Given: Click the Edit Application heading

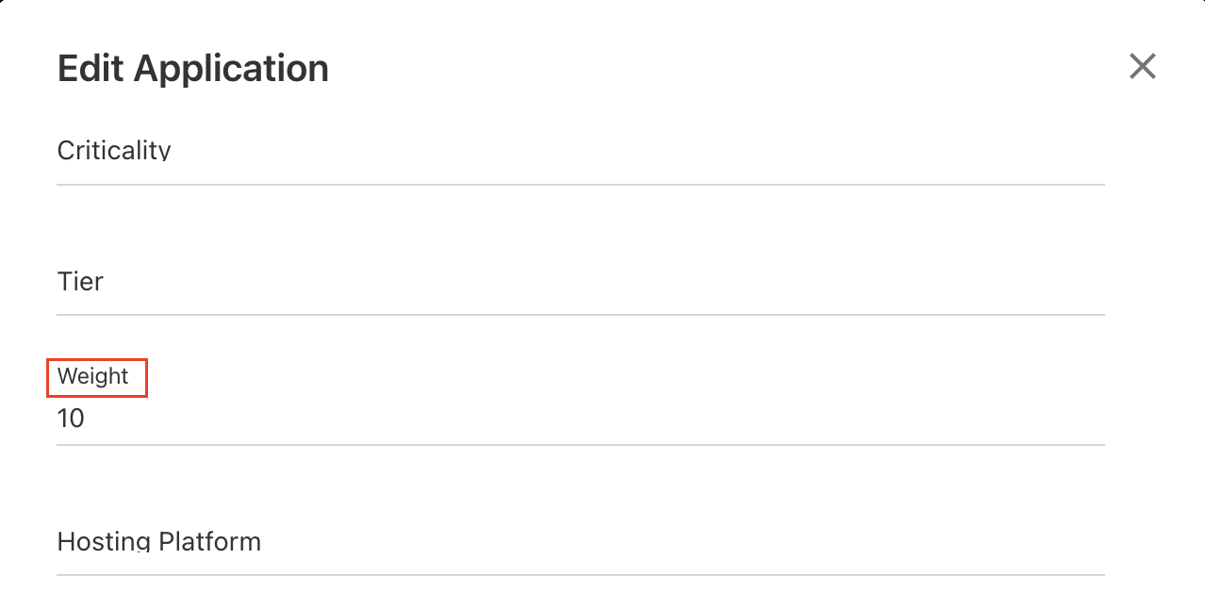Looking at the screenshot, I should pyautogui.click(x=193, y=69).
